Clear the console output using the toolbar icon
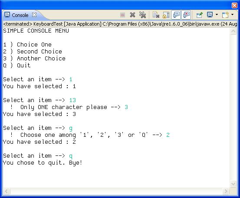The image size is (240, 198). coord(156,15)
